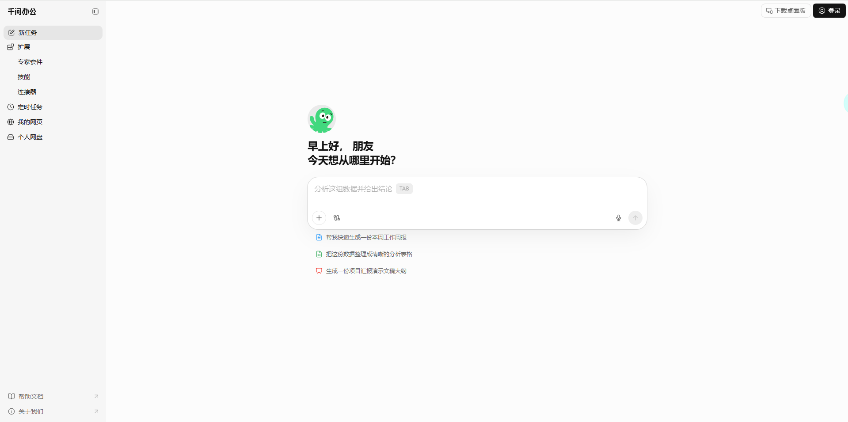This screenshot has height=422, width=848.
Task: Click the 下载桌面版 button
Action: (786, 11)
